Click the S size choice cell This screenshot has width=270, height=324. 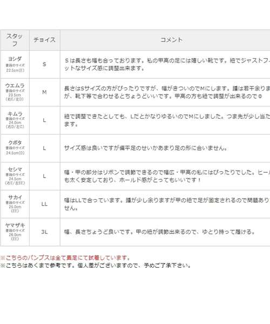click(44, 64)
